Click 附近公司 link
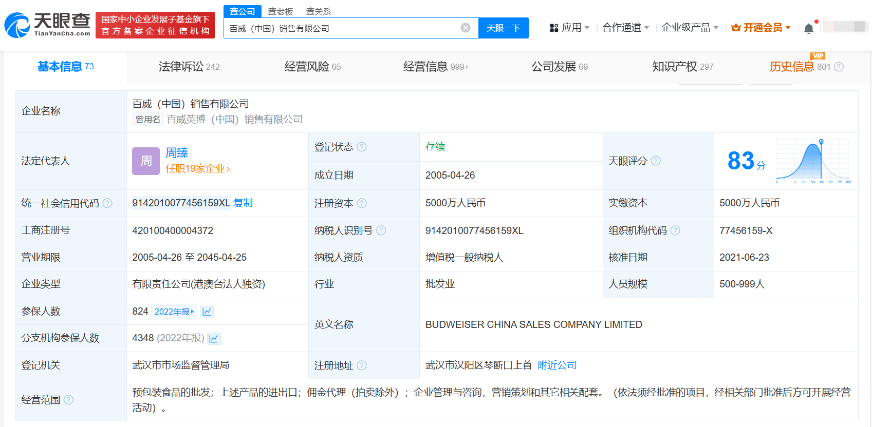 click(557, 365)
